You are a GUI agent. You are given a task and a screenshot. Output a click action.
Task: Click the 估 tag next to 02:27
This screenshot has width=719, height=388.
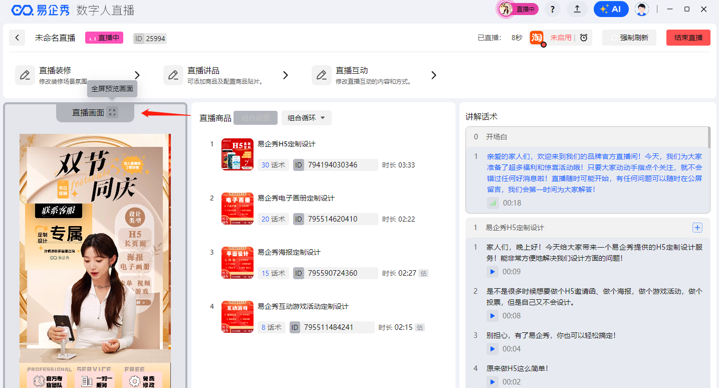tap(423, 273)
